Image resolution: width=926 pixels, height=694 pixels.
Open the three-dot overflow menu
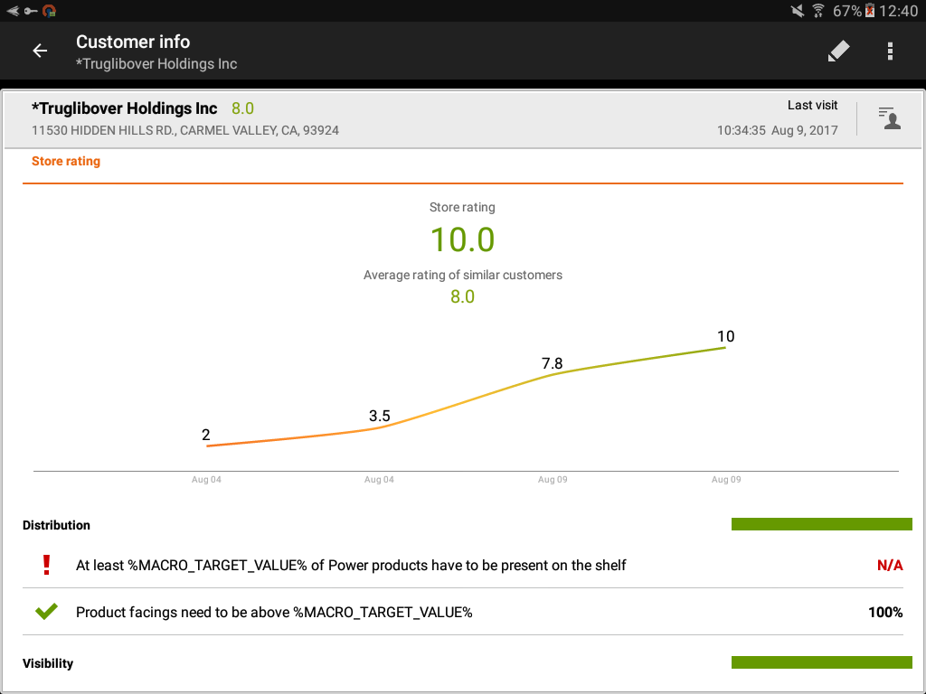point(890,51)
